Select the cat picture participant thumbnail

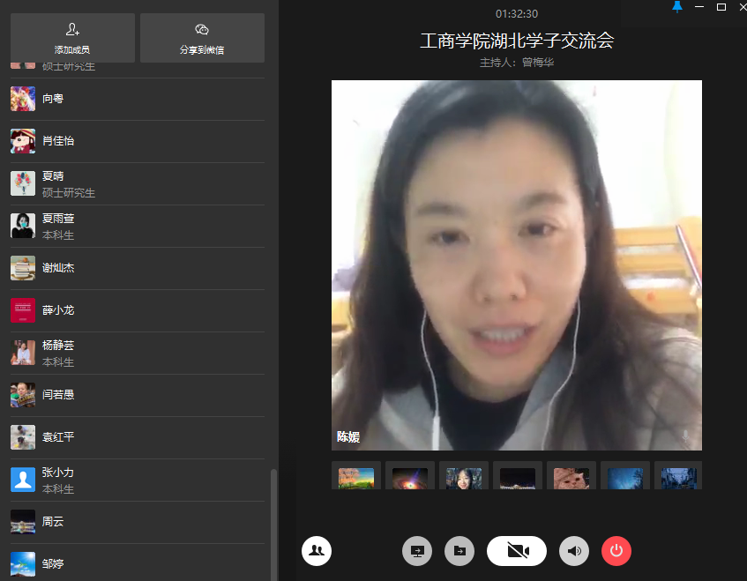coord(571,476)
